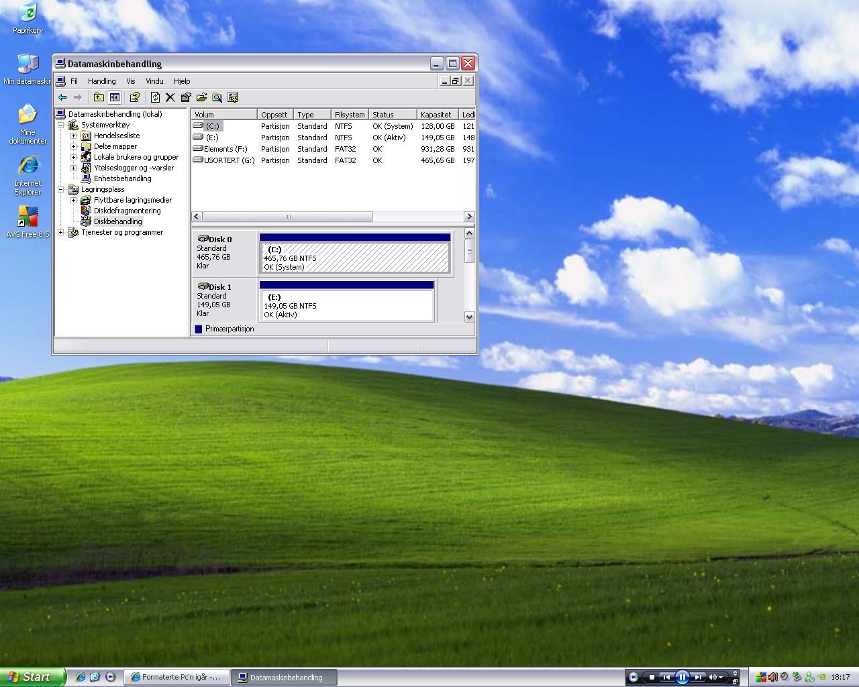Viewport: 859px width, 687px height.
Task: Click the Forward arrow in the toolbar
Action: point(78,97)
